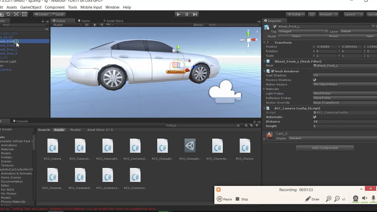Viewport: 377px width, 212px height.
Task: Toggle the recorder webcam icon
Action: click(x=355, y=199)
